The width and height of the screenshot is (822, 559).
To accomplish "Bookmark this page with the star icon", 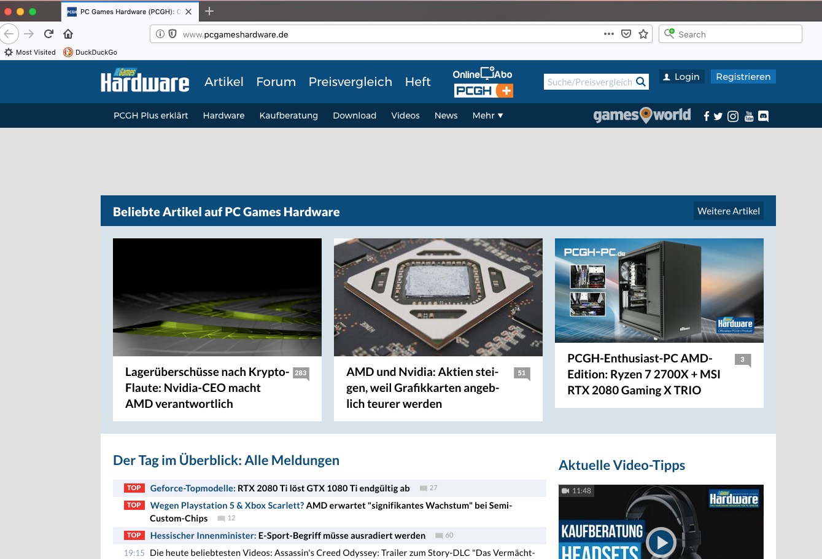I will coord(643,34).
